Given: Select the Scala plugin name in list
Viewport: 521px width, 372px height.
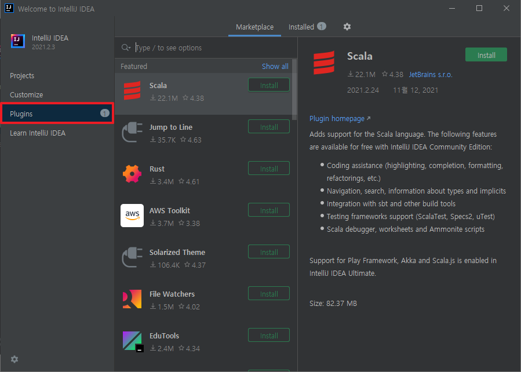Looking at the screenshot, I should point(158,85).
